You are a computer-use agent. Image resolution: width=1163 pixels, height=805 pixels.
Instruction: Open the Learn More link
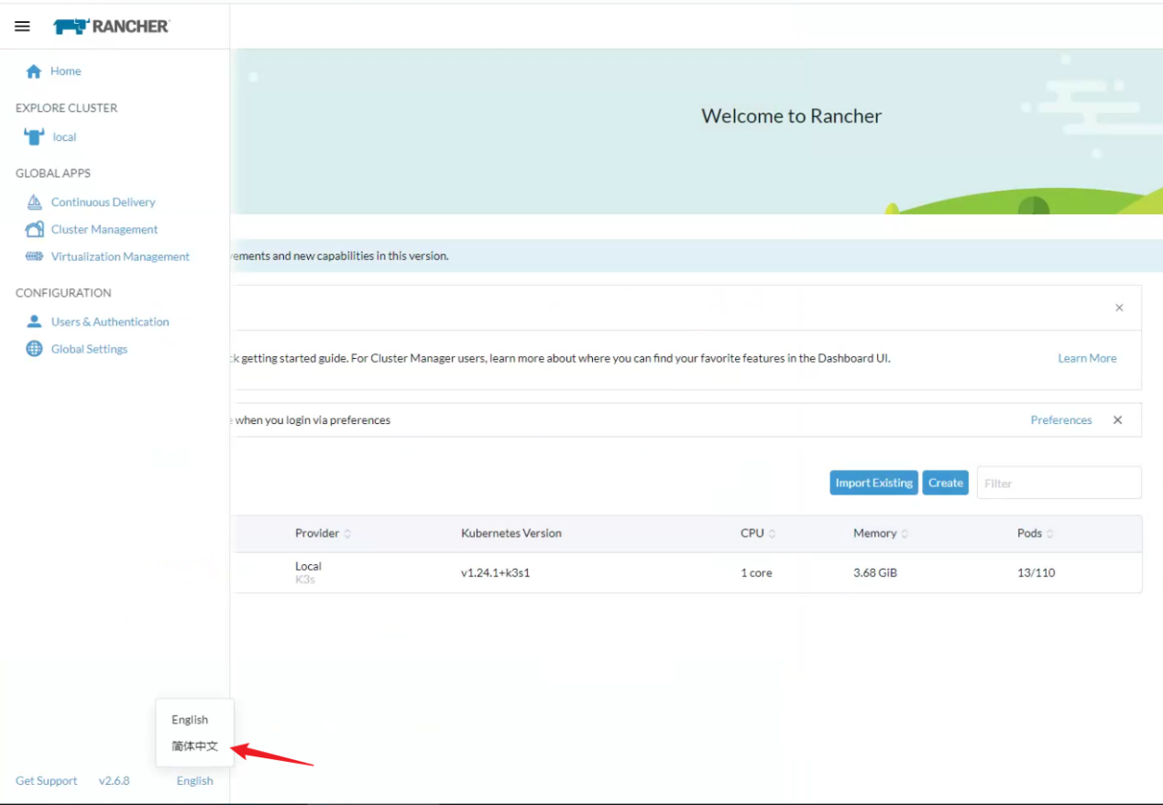point(1087,359)
